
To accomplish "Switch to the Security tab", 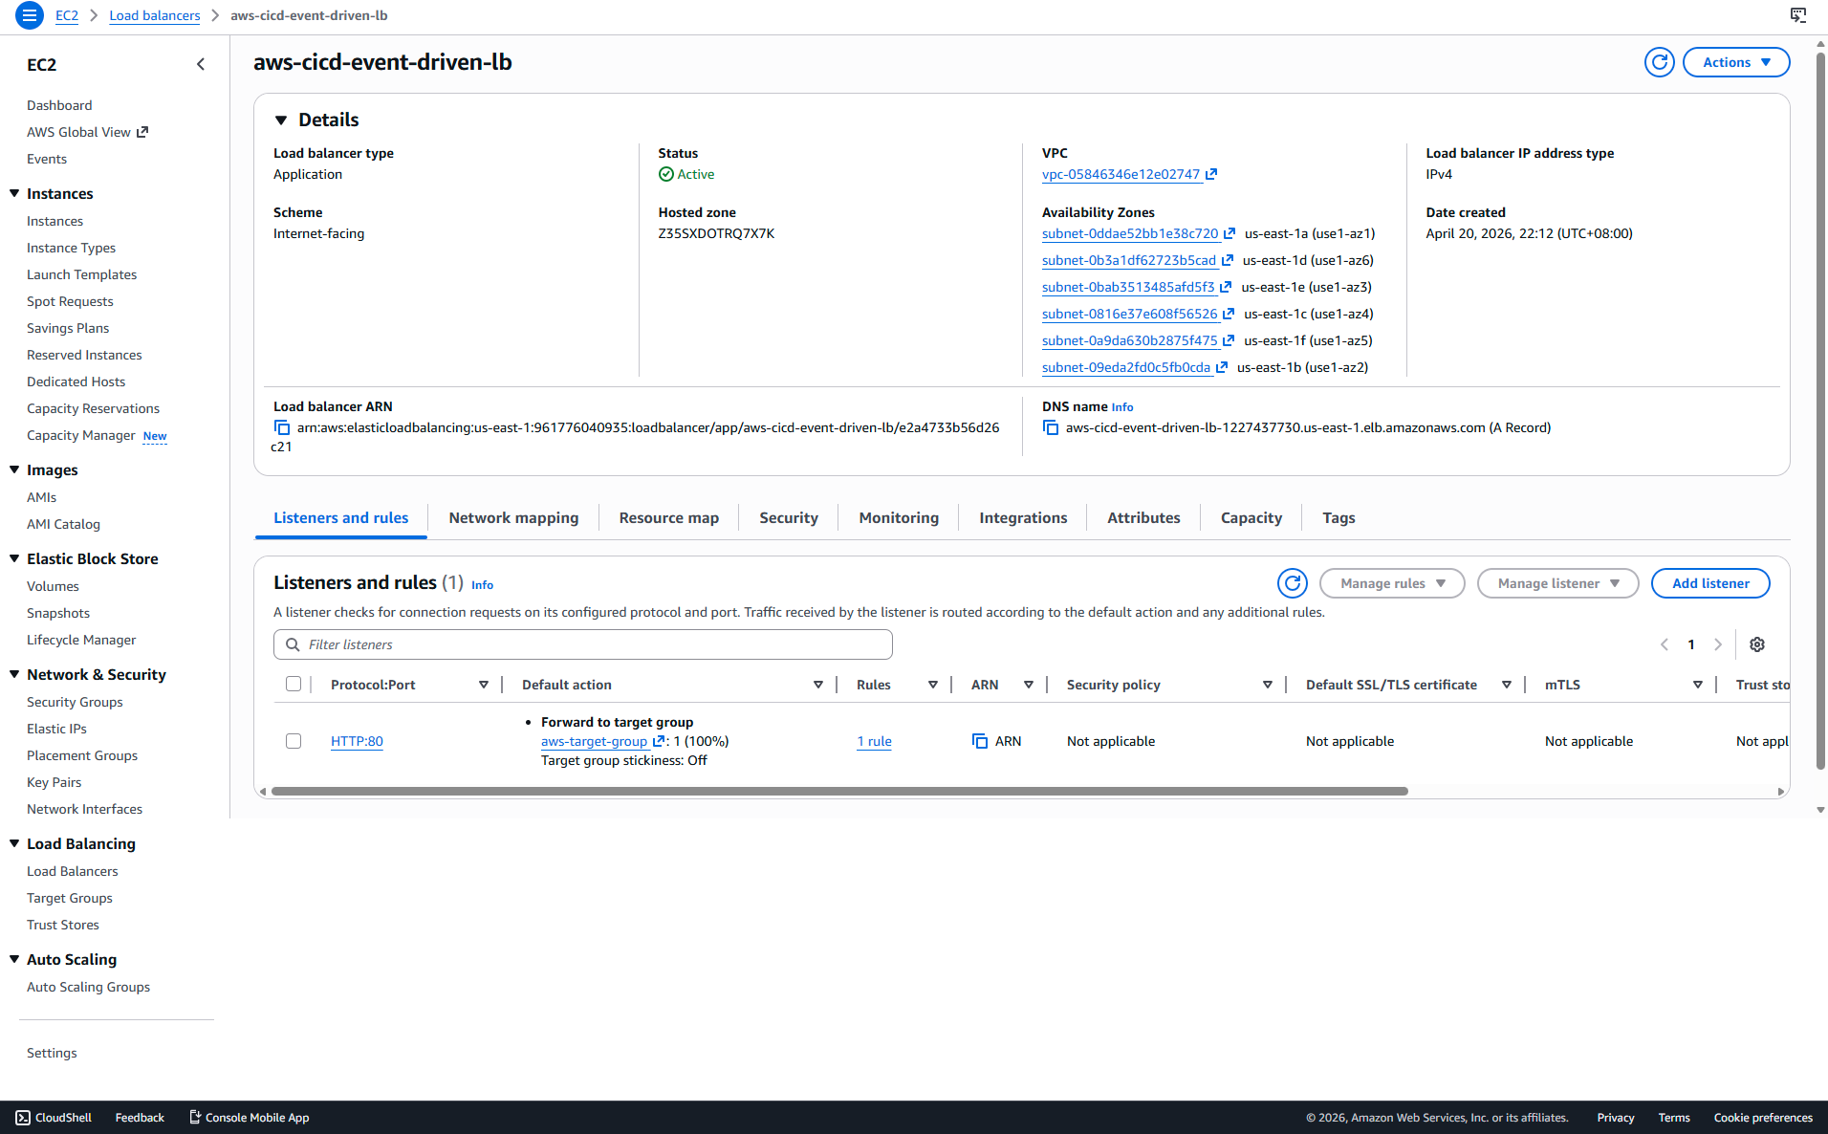I will (x=789, y=517).
